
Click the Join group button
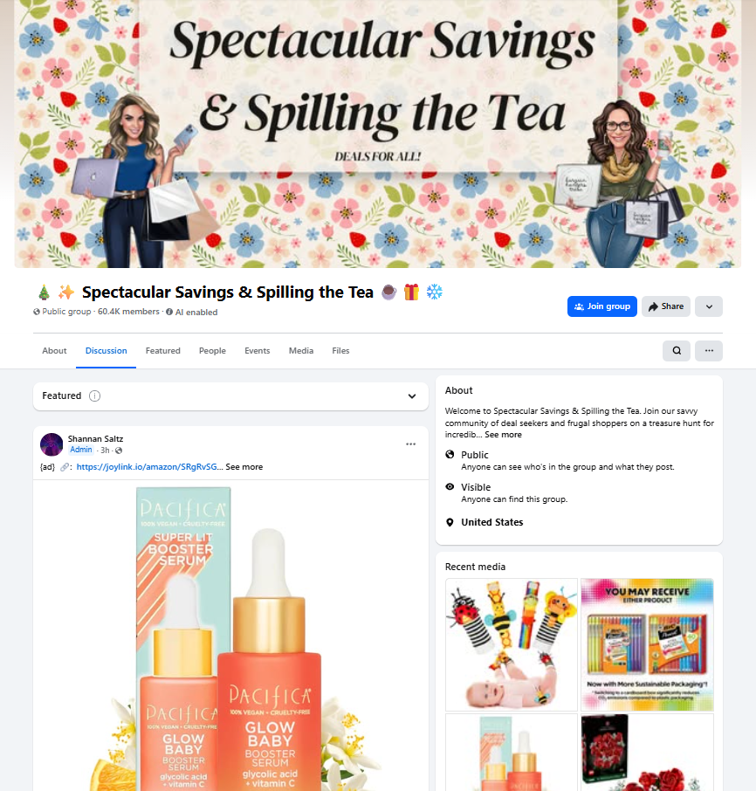602,306
